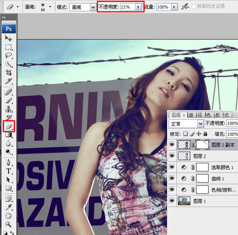Hide the 曲线 1 layer
Image resolution: width=238 pixels, height=235 pixels.
point(172,178)
